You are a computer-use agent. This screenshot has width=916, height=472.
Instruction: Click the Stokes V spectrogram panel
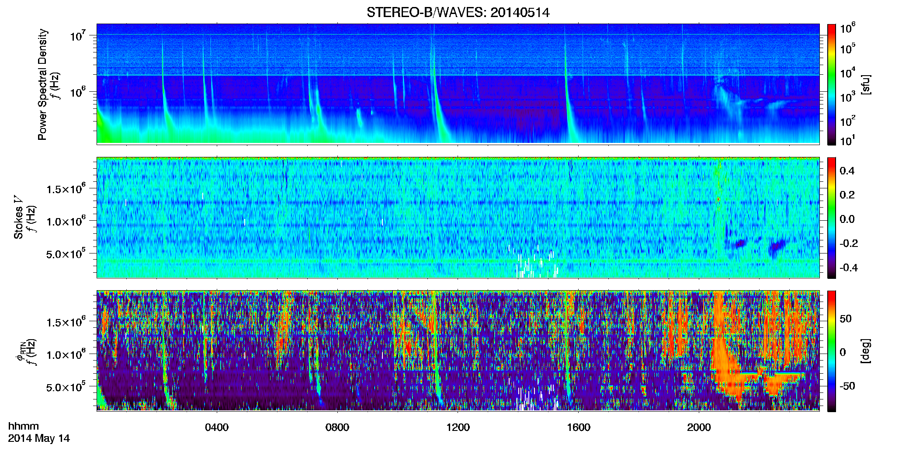pos(458,218)
